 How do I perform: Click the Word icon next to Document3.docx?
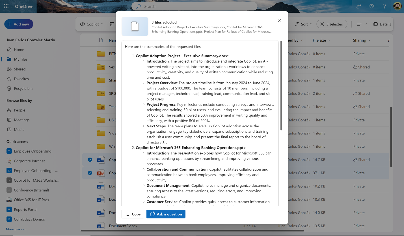point(101,226)
